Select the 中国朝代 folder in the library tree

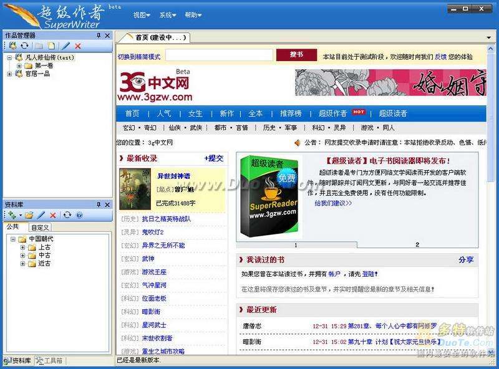click(41, 239)
